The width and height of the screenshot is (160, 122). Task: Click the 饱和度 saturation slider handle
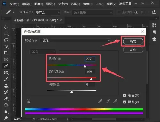click(x=91, y=79)
